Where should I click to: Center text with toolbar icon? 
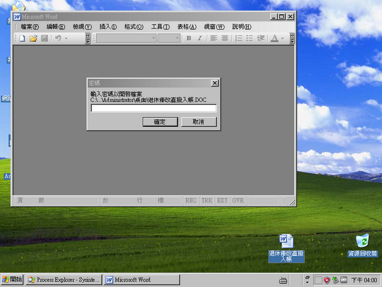click(x=224, y=38)
